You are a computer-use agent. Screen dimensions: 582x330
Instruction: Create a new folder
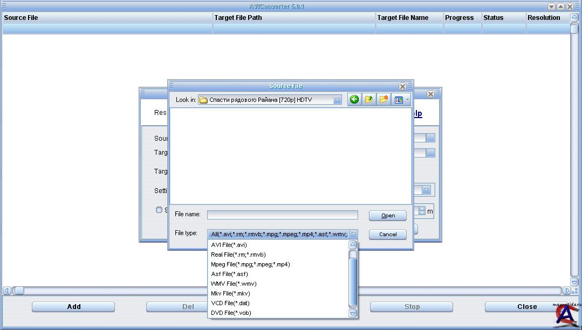[384, 100]
